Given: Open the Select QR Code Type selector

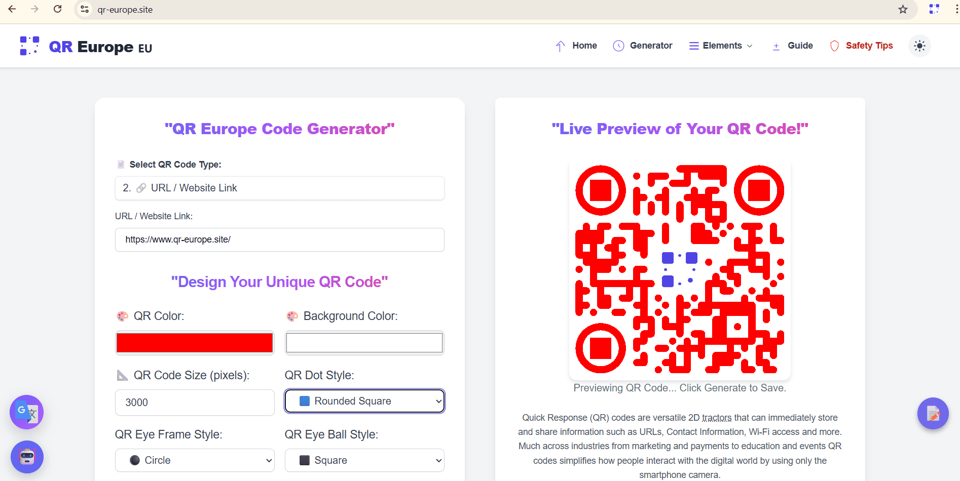Looking at the screenshot, I should [x=279, y=188].
